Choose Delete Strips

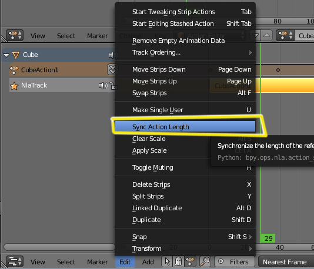click(x=185, y=184)
